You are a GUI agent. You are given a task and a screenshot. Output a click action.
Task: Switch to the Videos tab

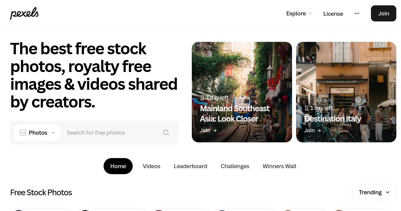coord(151,166)
